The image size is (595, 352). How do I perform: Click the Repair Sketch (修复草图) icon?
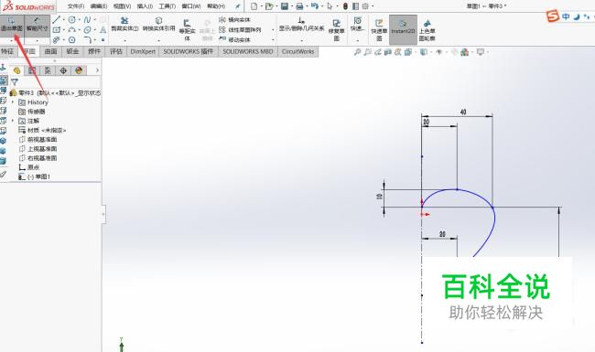click(336, 30)
